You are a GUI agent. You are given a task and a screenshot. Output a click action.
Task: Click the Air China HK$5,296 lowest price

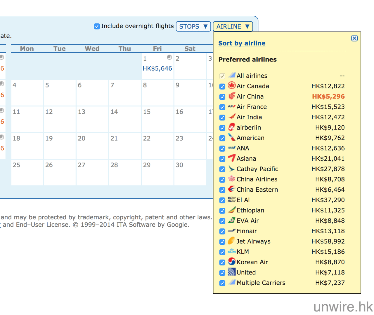[328, 97]
